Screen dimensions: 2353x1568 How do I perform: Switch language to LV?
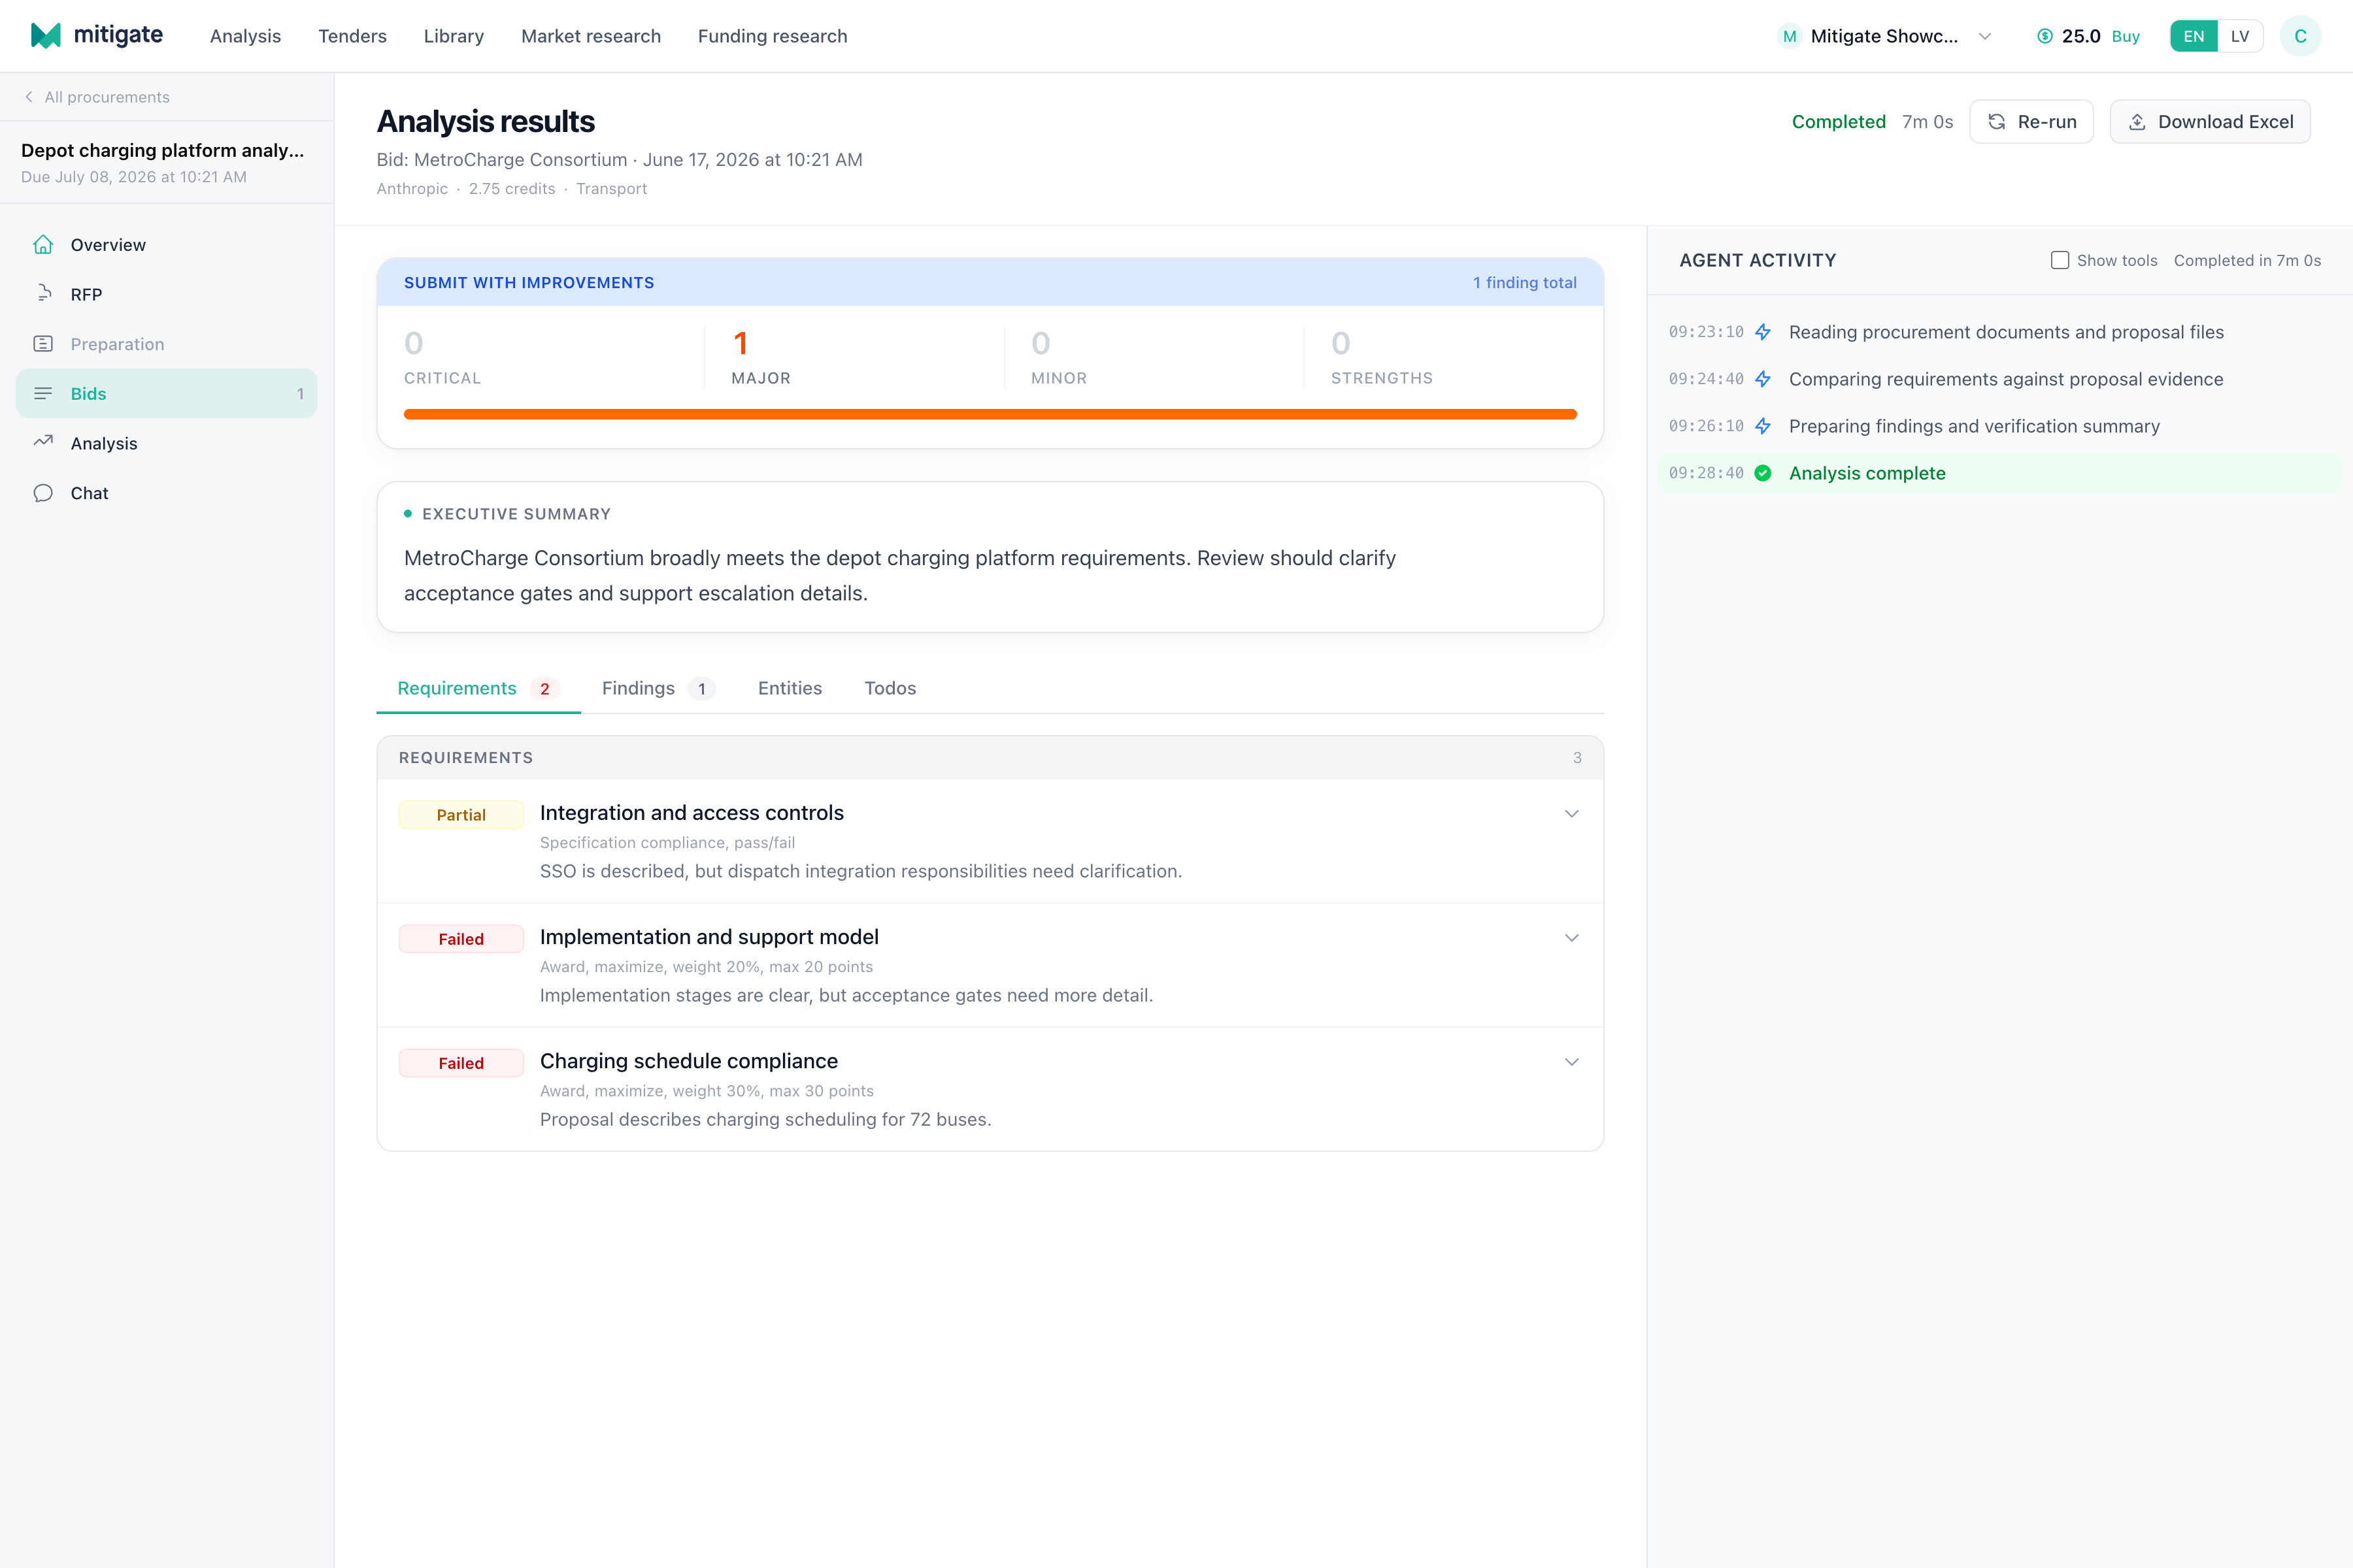[x=2240, y=36]
